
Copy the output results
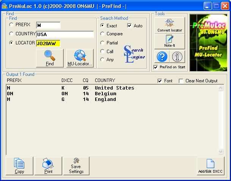coord(19,166)
